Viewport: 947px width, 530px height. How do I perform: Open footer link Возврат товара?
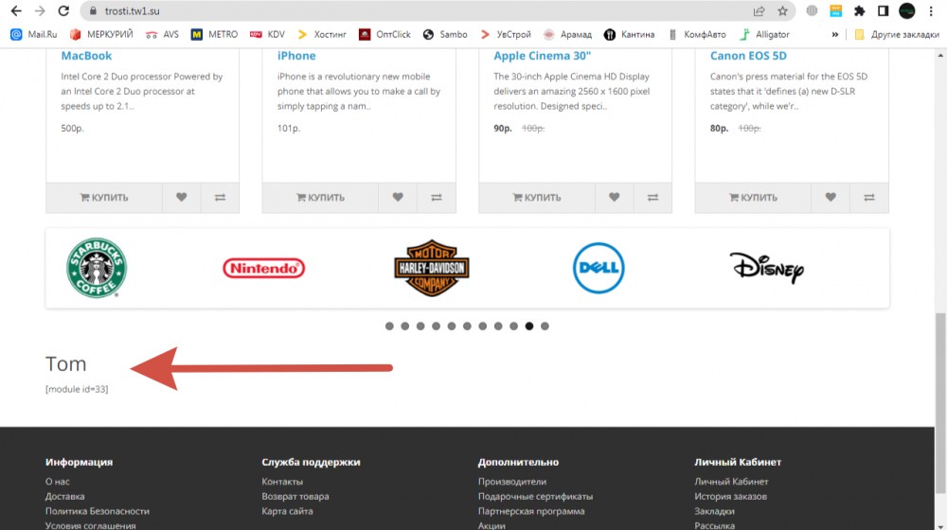coord(295,496)
